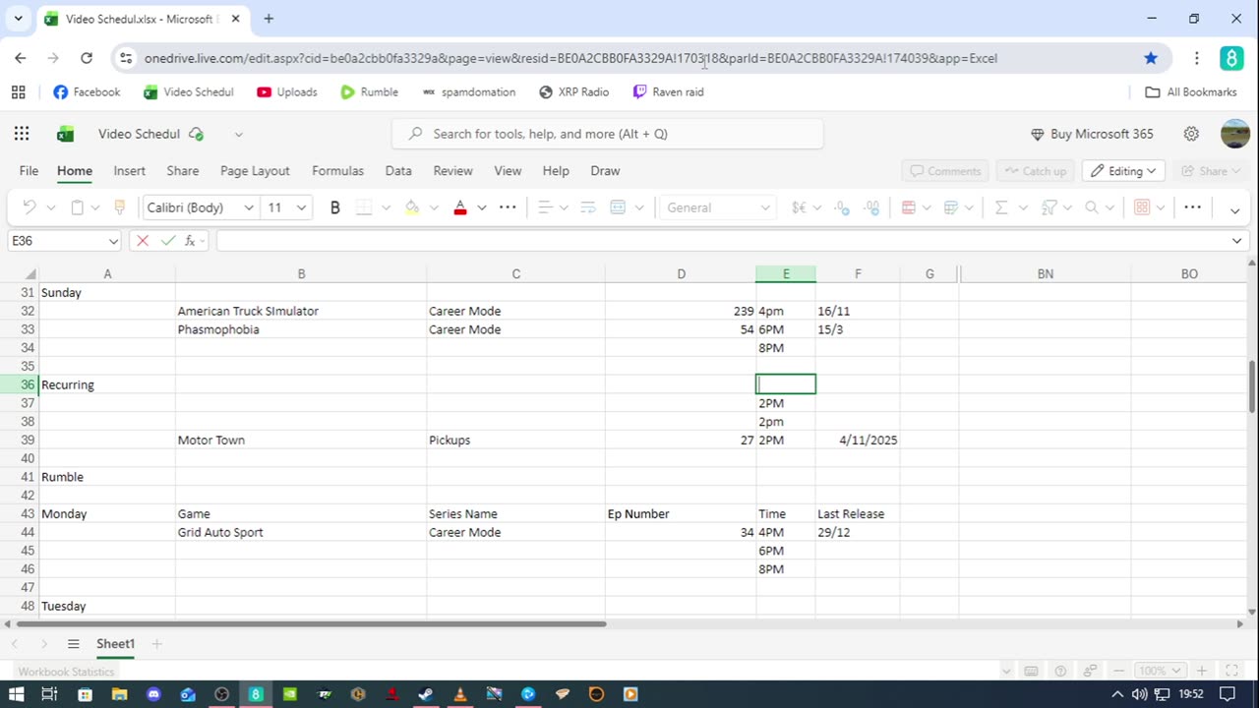Image resolution: width=1259 pixels, height=708 pixels.
Task: Click Buy Microsoft 365
Action: click(x=1092, y=134)
